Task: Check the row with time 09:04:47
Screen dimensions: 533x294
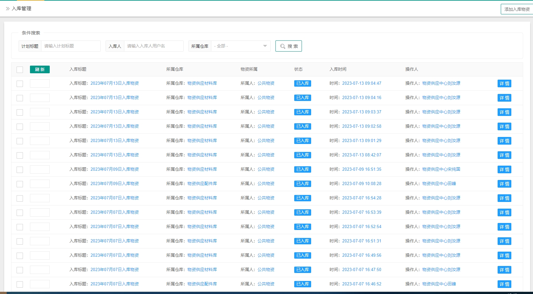Action: click(x=20, y=84)
